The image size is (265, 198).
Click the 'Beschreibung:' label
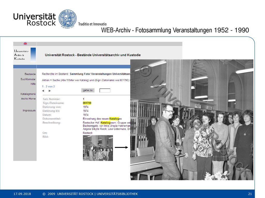coord(51,122)
